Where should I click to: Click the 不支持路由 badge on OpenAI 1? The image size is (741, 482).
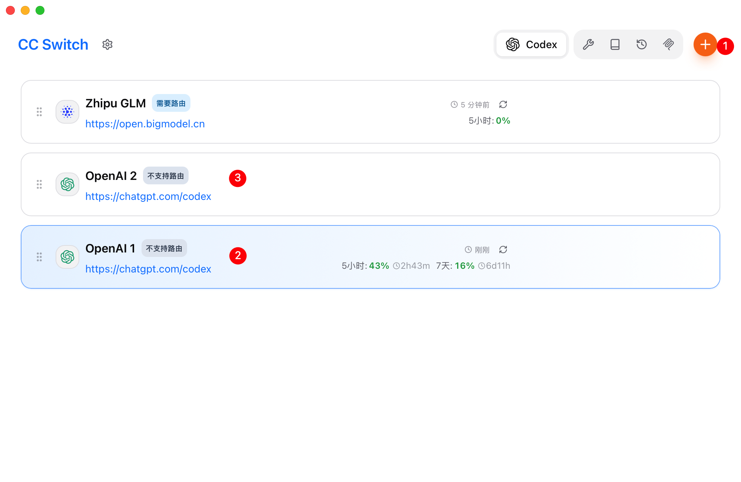click(164, 248)
